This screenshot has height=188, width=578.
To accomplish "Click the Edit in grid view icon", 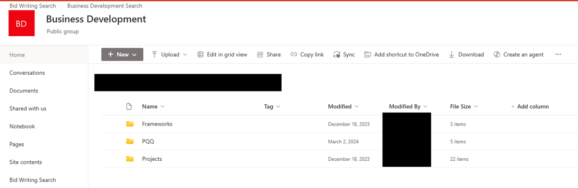I will (200, 55).
